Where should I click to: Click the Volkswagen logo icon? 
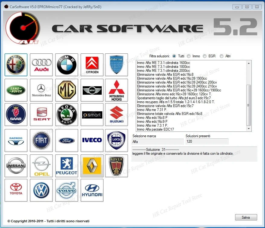(x=41, y=190)
